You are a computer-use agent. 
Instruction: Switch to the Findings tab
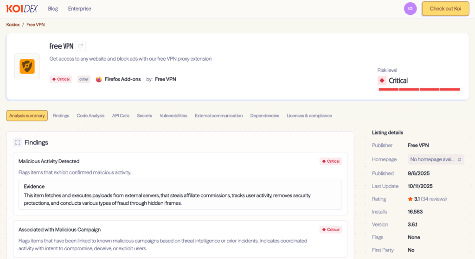[x=61, y=116]
